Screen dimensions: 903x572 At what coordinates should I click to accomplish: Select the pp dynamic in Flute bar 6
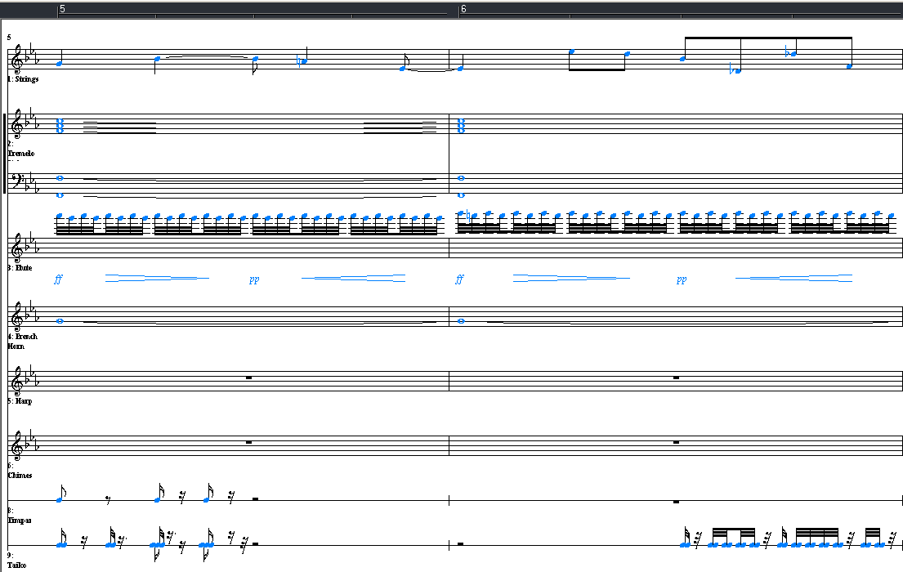coord(681,279)
